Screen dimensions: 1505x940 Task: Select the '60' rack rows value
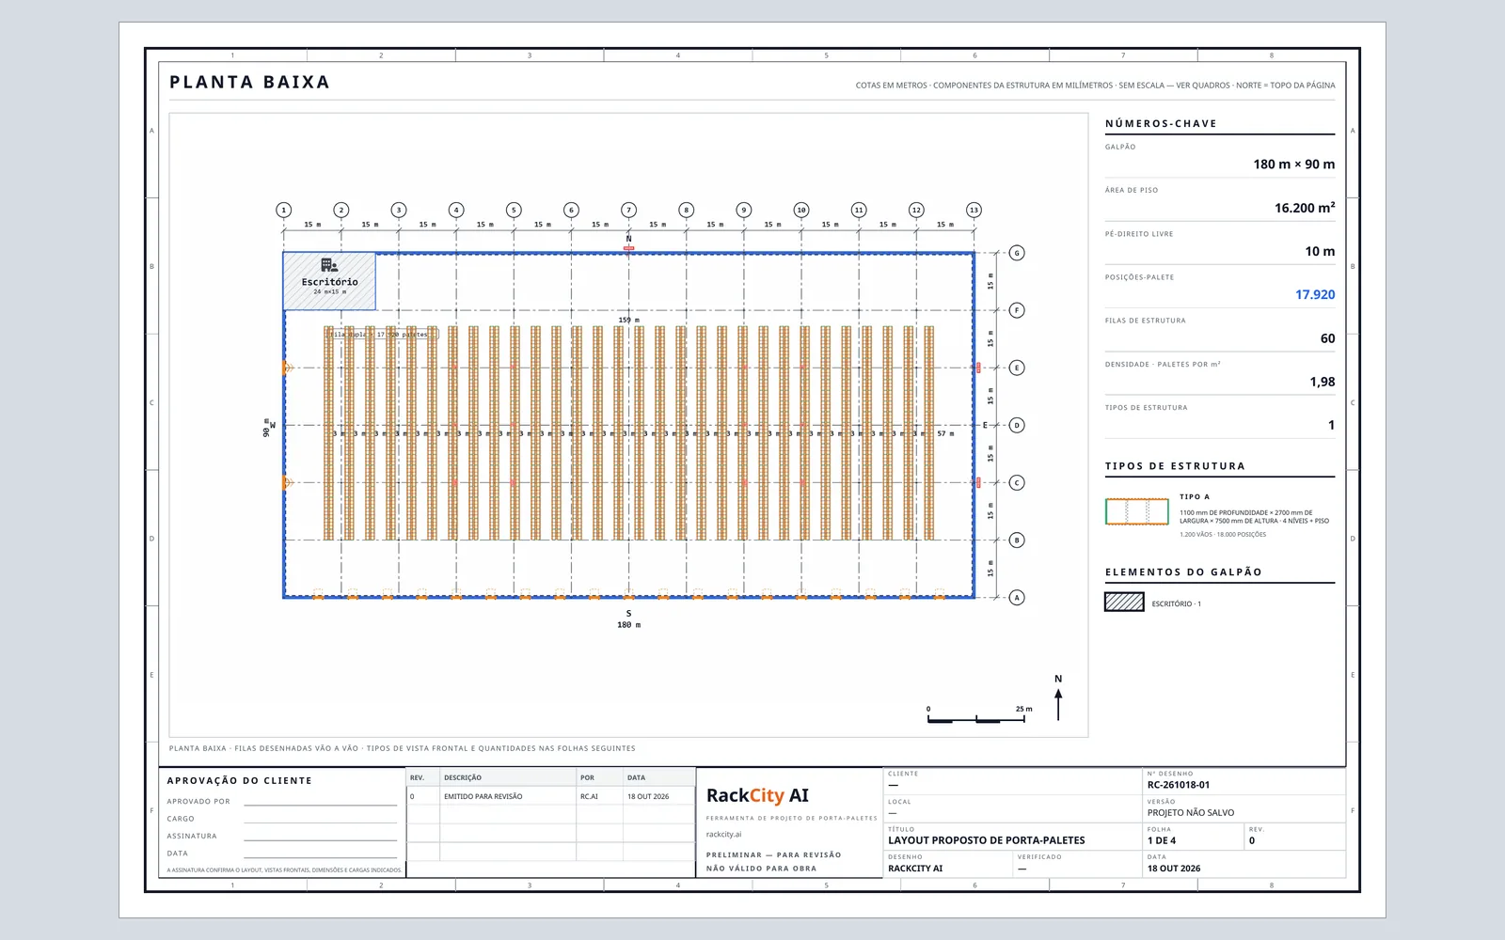coord(1327,338)
